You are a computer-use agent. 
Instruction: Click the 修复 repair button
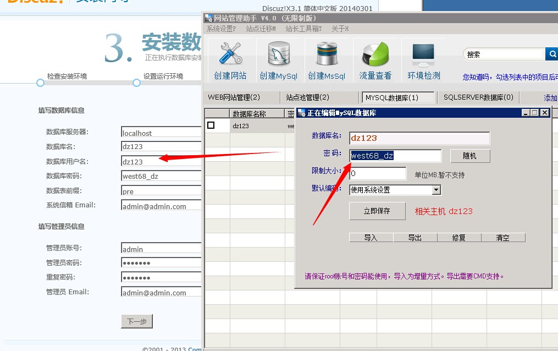tap(459, 238)
